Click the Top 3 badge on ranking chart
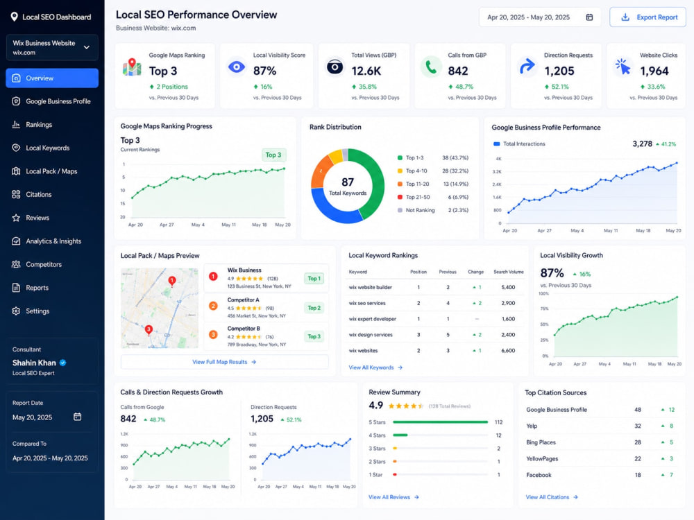This screenshot has height=520, width=694. pyautogui.click(x=273, y=155)
